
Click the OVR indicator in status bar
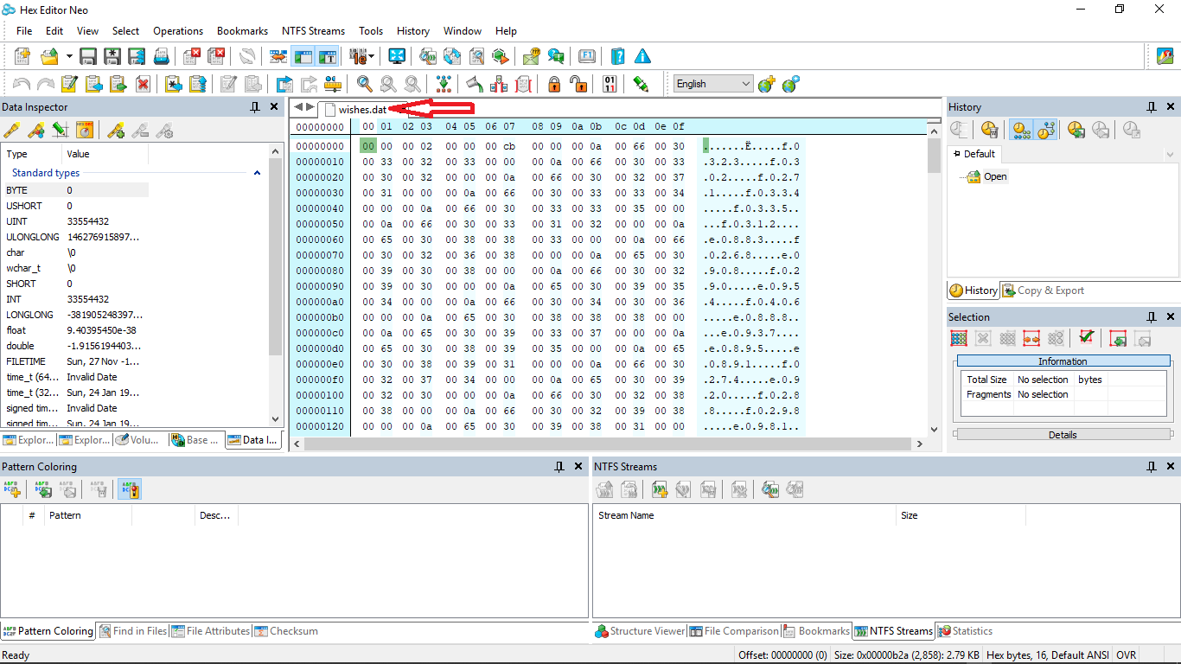(x=1126, y=655)
